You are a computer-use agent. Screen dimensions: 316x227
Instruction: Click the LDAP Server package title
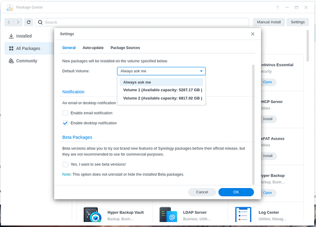[195, 212]
